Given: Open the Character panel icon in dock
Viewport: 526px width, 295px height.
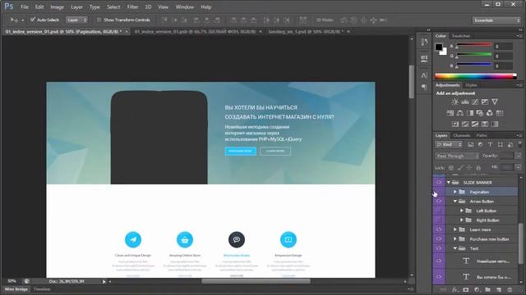Looking at the screenshot, I should point(424,75).
